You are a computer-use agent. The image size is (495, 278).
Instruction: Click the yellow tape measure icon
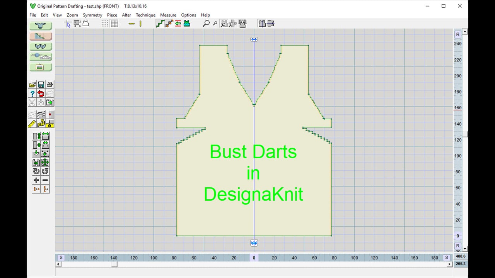tap(41, 124)
